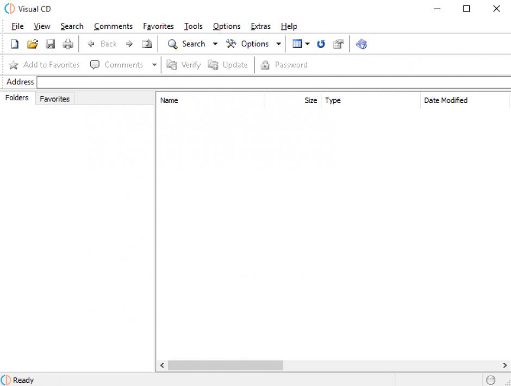
Task: Open the Tools menu
Action: [x=193, y=26]
